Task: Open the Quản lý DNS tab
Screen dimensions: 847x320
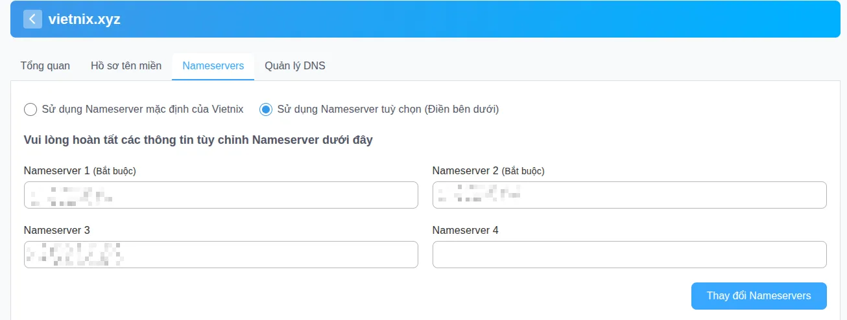Action: pyautogui.click(x=295, y=65)
